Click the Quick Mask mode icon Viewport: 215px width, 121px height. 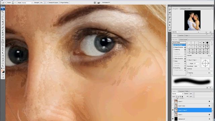3,75
